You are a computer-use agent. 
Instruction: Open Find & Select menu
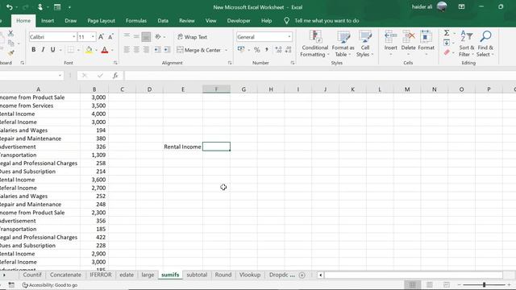coord(485,43)
